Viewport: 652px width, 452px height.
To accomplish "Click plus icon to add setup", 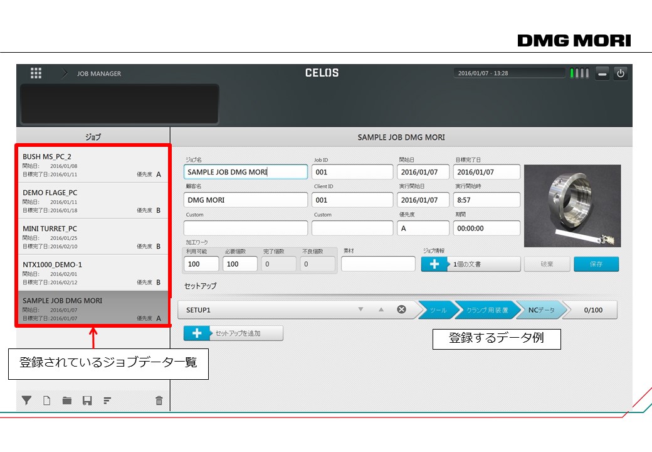I will tap(197, 333).
